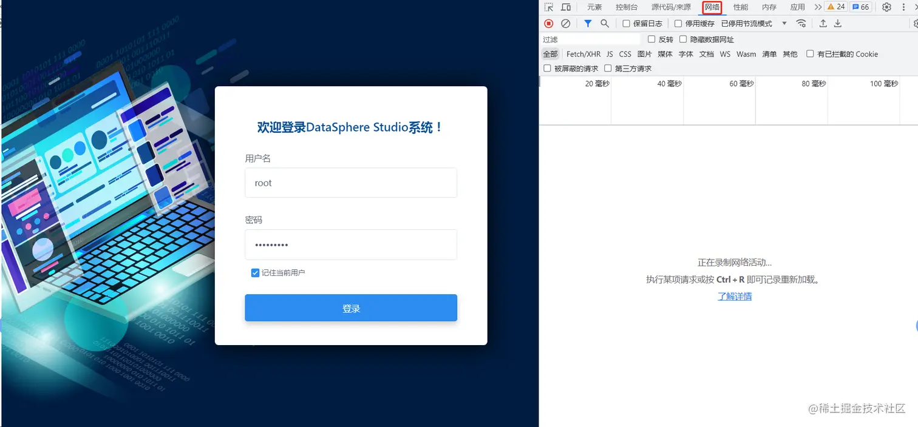This screenshot has height=427, width=918.
Task: Click the blue 登录 login button
Action: click(x=351, y=308)
